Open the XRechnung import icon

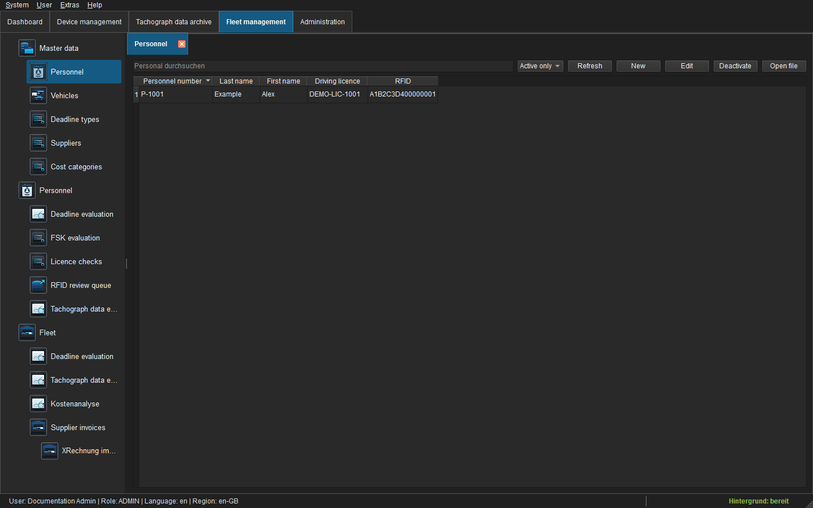[50, 450]
